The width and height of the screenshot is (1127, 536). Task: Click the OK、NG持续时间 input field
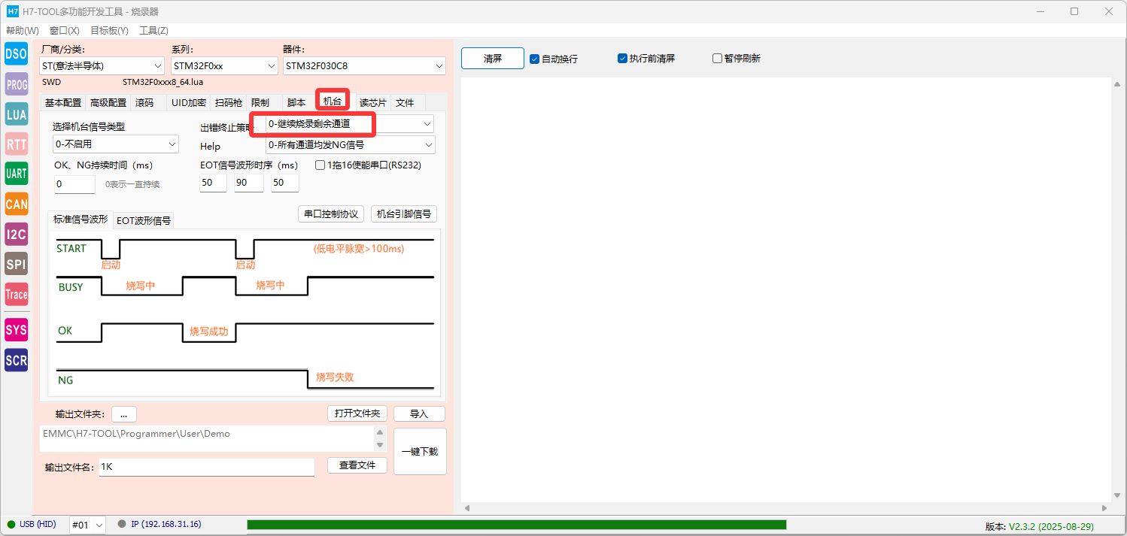coord(74,184)
